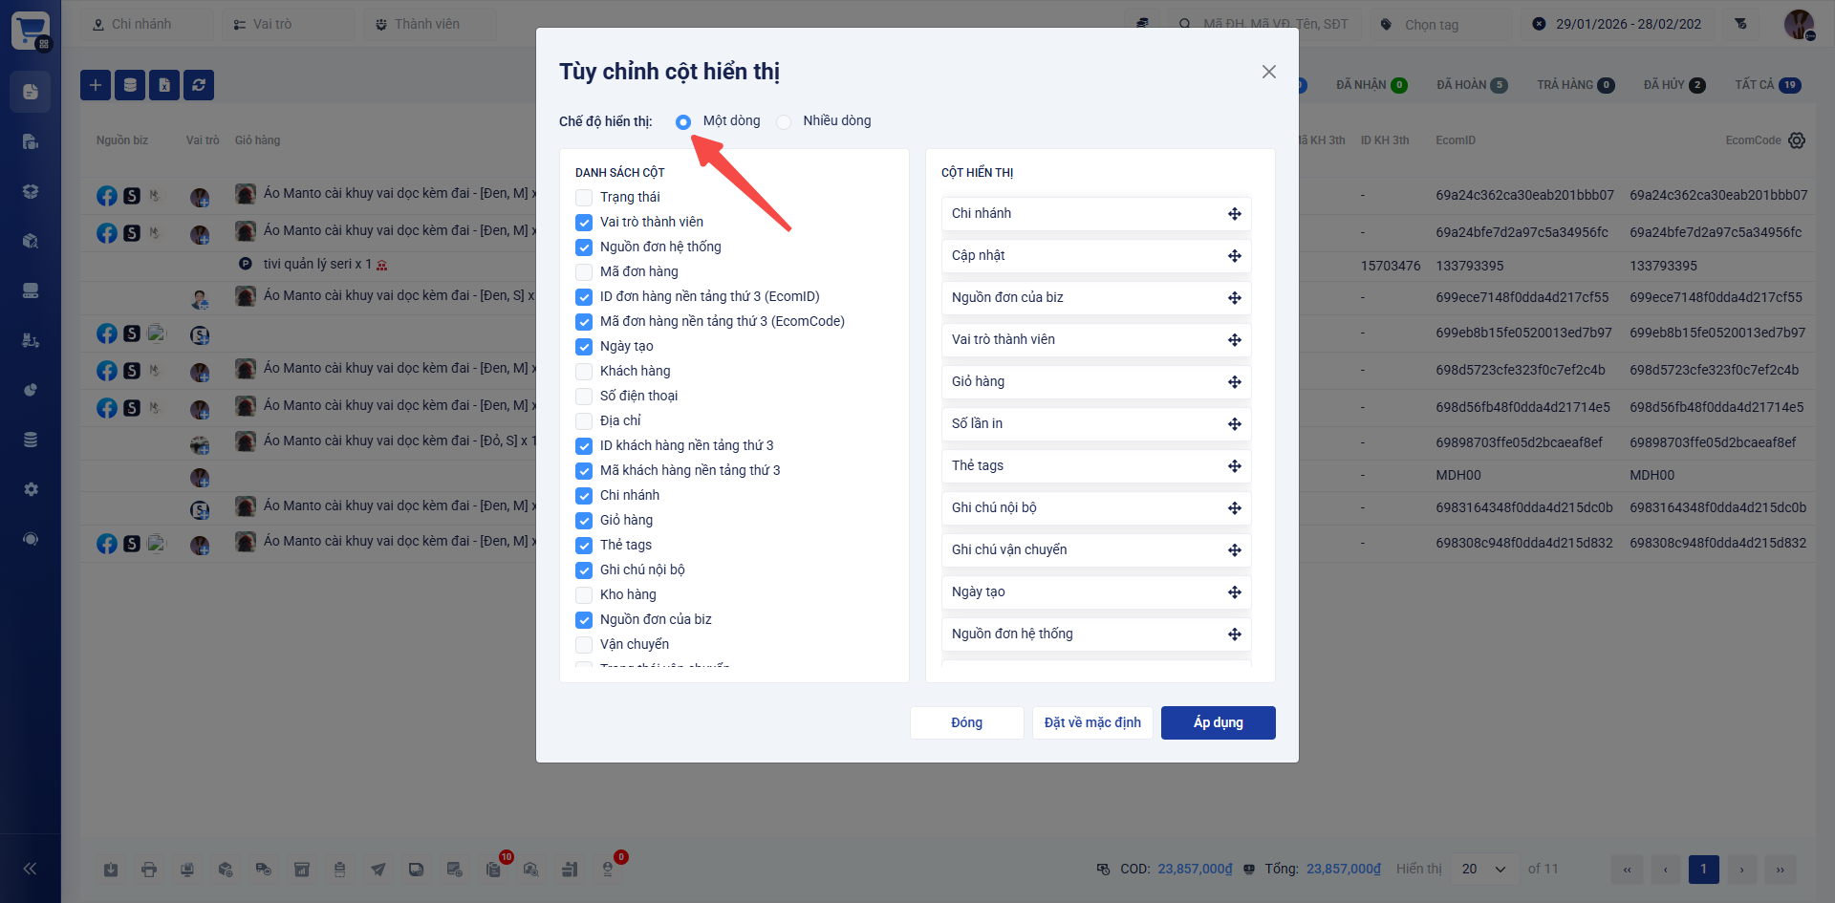Collapse the left sidebar with double-arrow icon
The height and width of the screenshot is (903, 1835).
pos(30,869)
